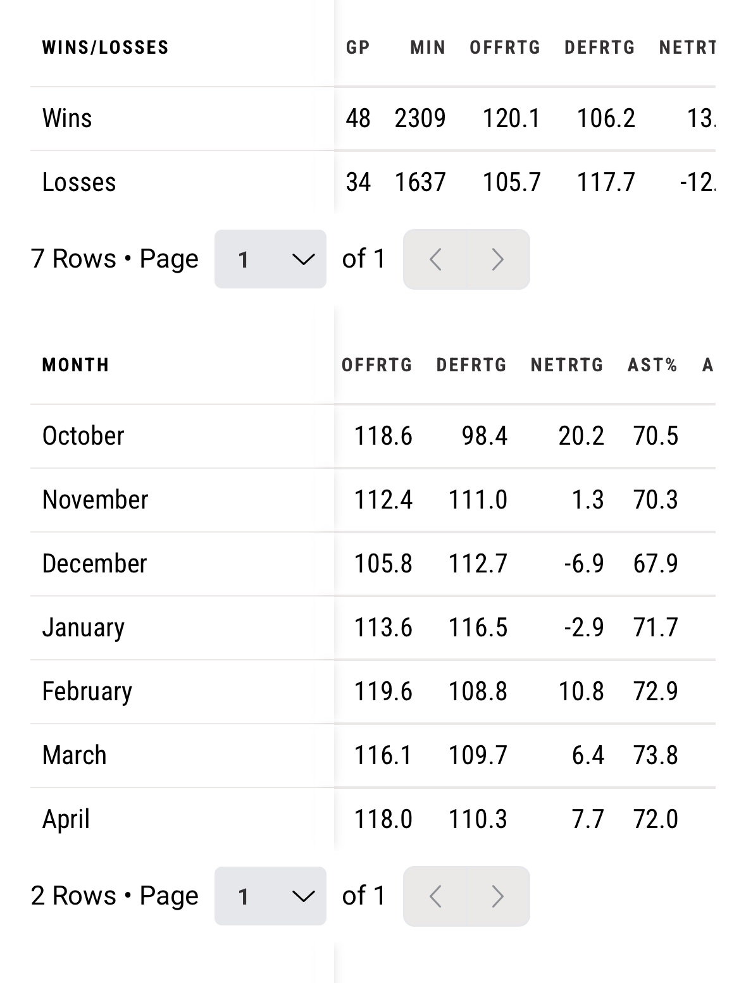This screenshot has height=983, width=746.
Task: Sort Month table by NETRTG header
Action: (x=567, y=365)
